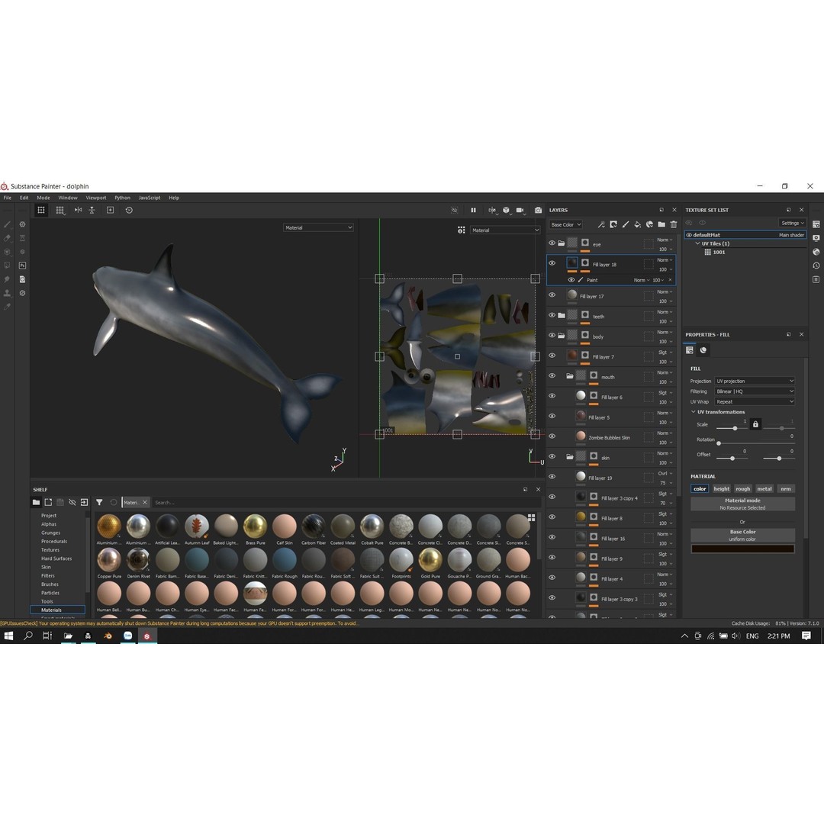Open the Mode menu
Viewport: 824px width, 824px height.
[43, 198]
